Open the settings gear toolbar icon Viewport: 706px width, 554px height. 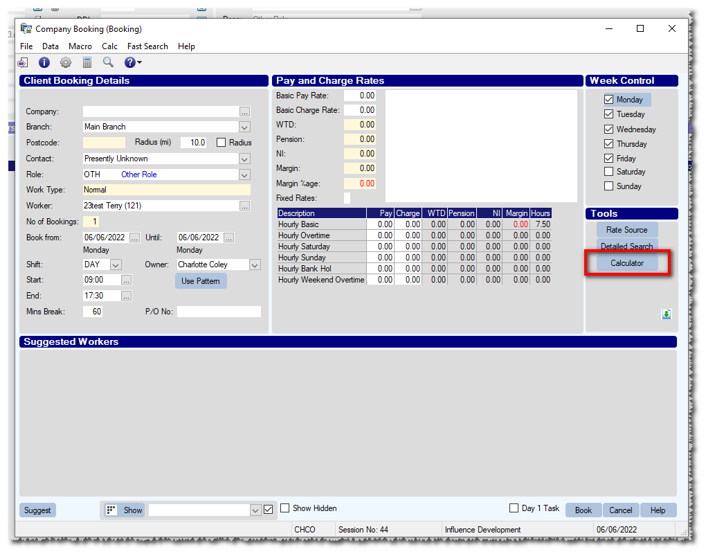tap(66, 62)
